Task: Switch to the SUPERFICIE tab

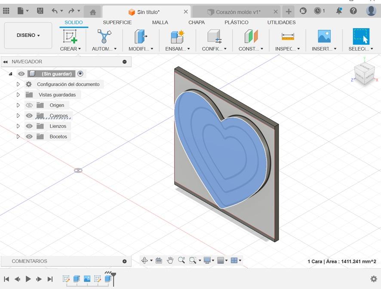Action: (x=117, y=22)
